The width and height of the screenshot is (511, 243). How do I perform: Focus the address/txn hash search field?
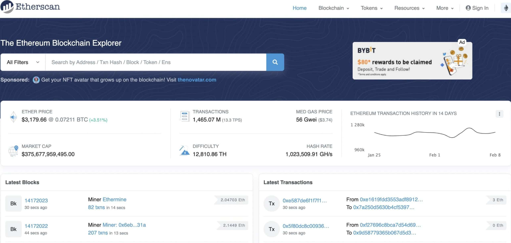(x=156, y=62)
